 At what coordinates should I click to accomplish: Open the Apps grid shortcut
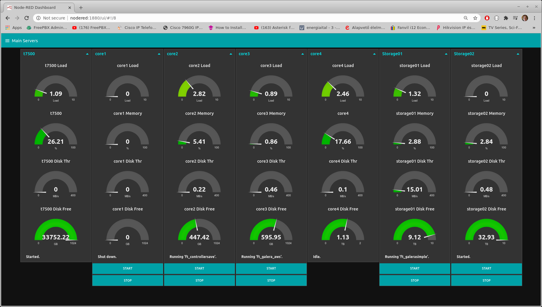[14, 27]
